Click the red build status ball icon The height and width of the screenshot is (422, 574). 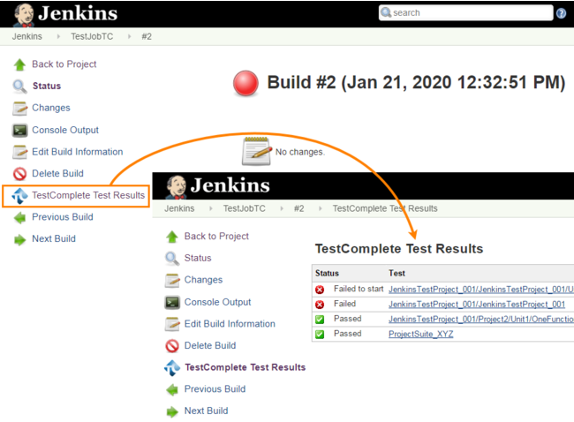tap(245, 83)
